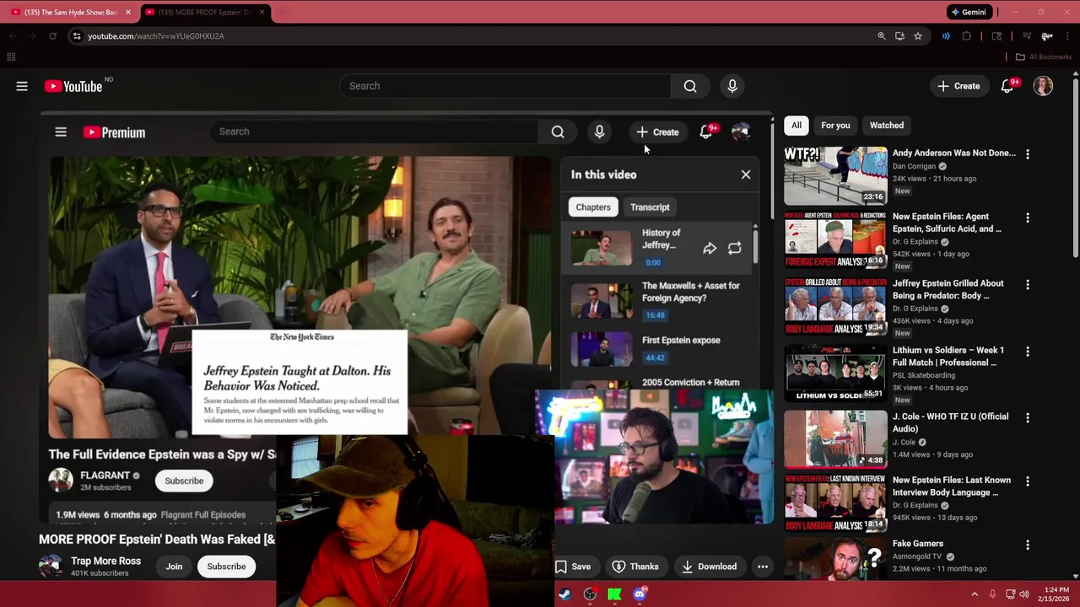Select the Watched filter chip

point(887,126)
